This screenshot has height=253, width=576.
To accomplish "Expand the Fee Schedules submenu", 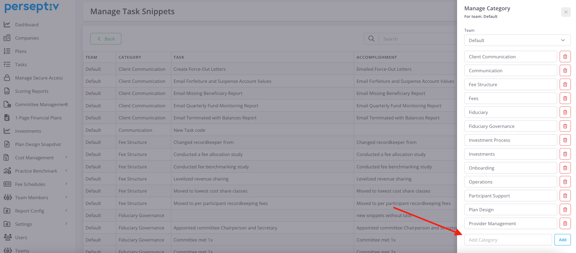I will [66, 184].
